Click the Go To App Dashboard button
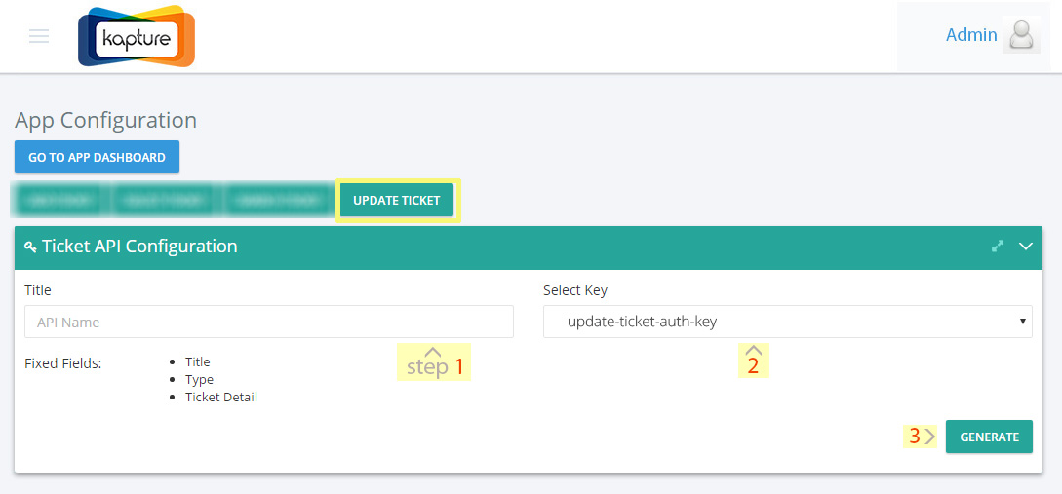 click(97, 157)
